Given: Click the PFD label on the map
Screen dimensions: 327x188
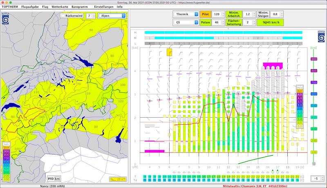Looking at the screenshot, I should point(51,179).
